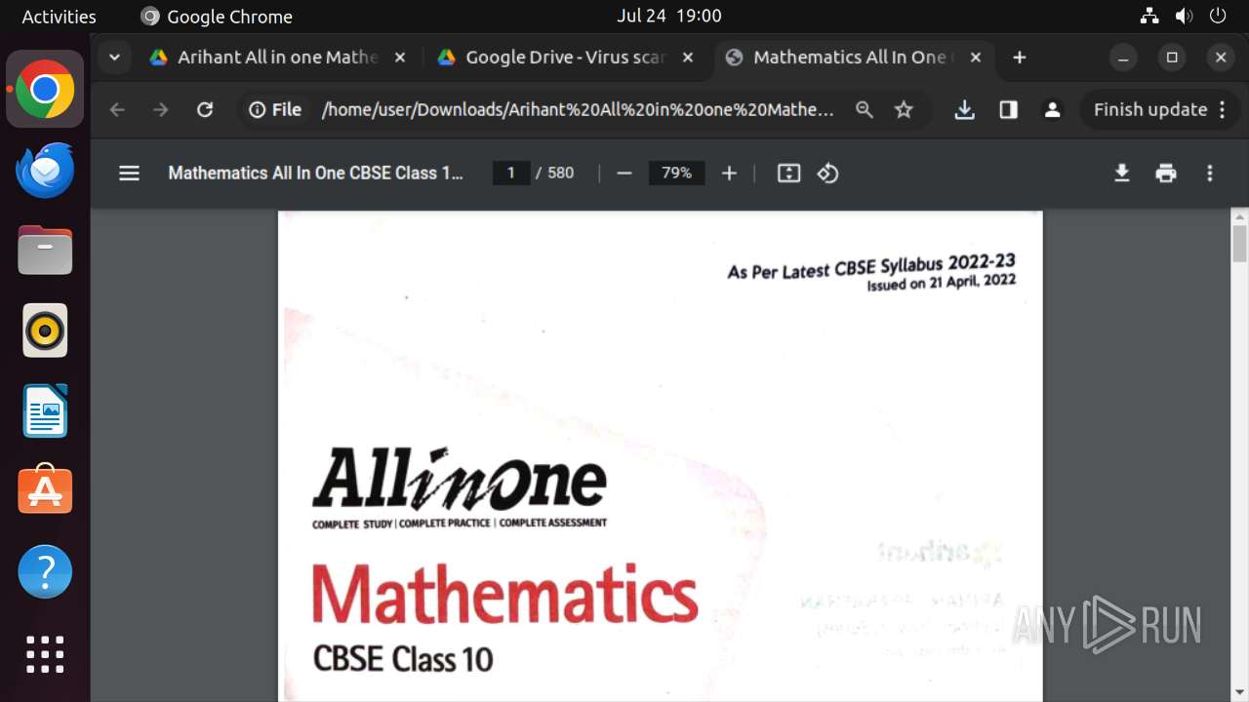Print the PDF document
This screenshot has width=1249, height=702.
pos(1166,174)
